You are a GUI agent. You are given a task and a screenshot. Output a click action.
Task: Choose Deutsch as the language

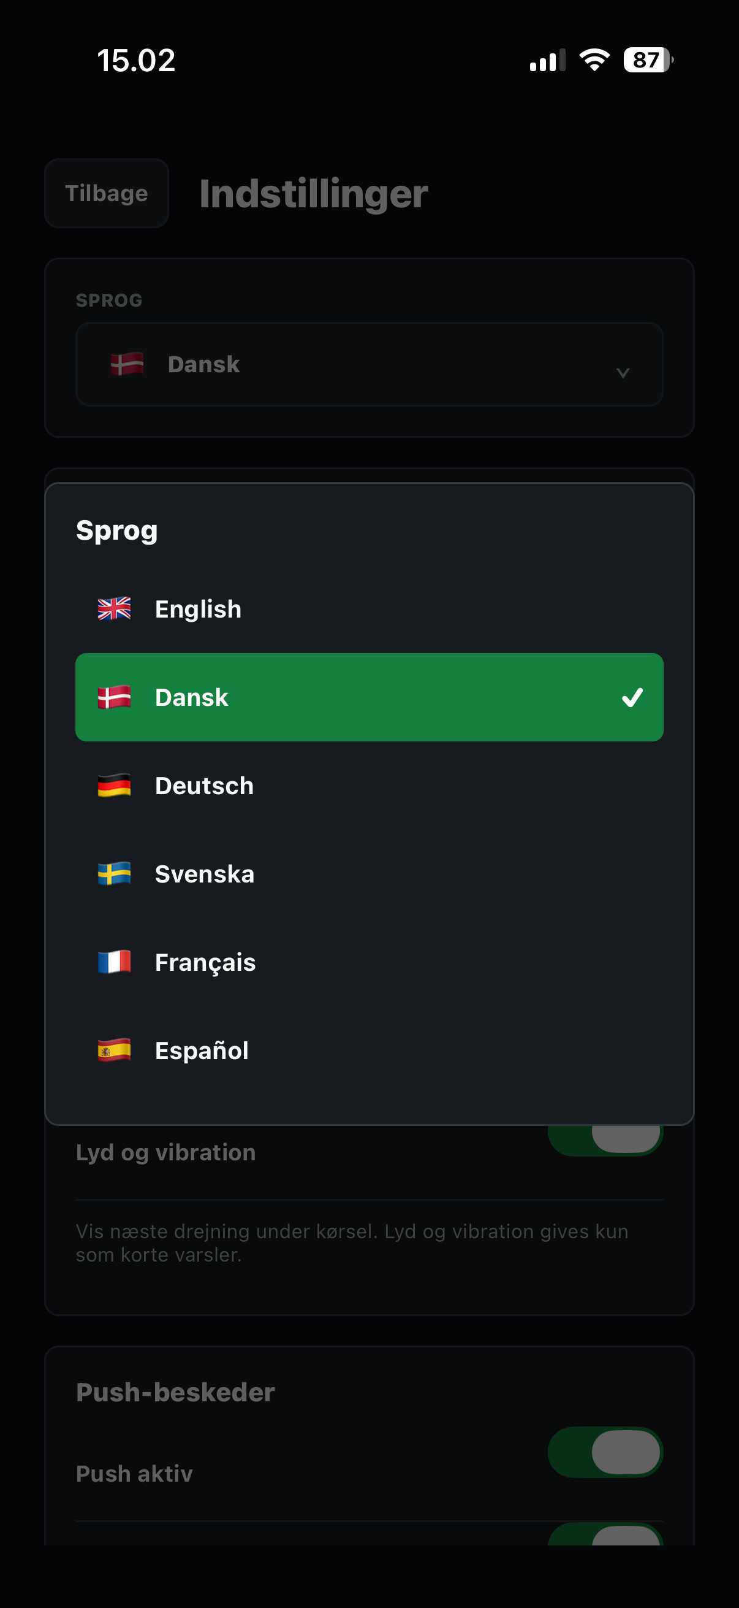[369, 786]
